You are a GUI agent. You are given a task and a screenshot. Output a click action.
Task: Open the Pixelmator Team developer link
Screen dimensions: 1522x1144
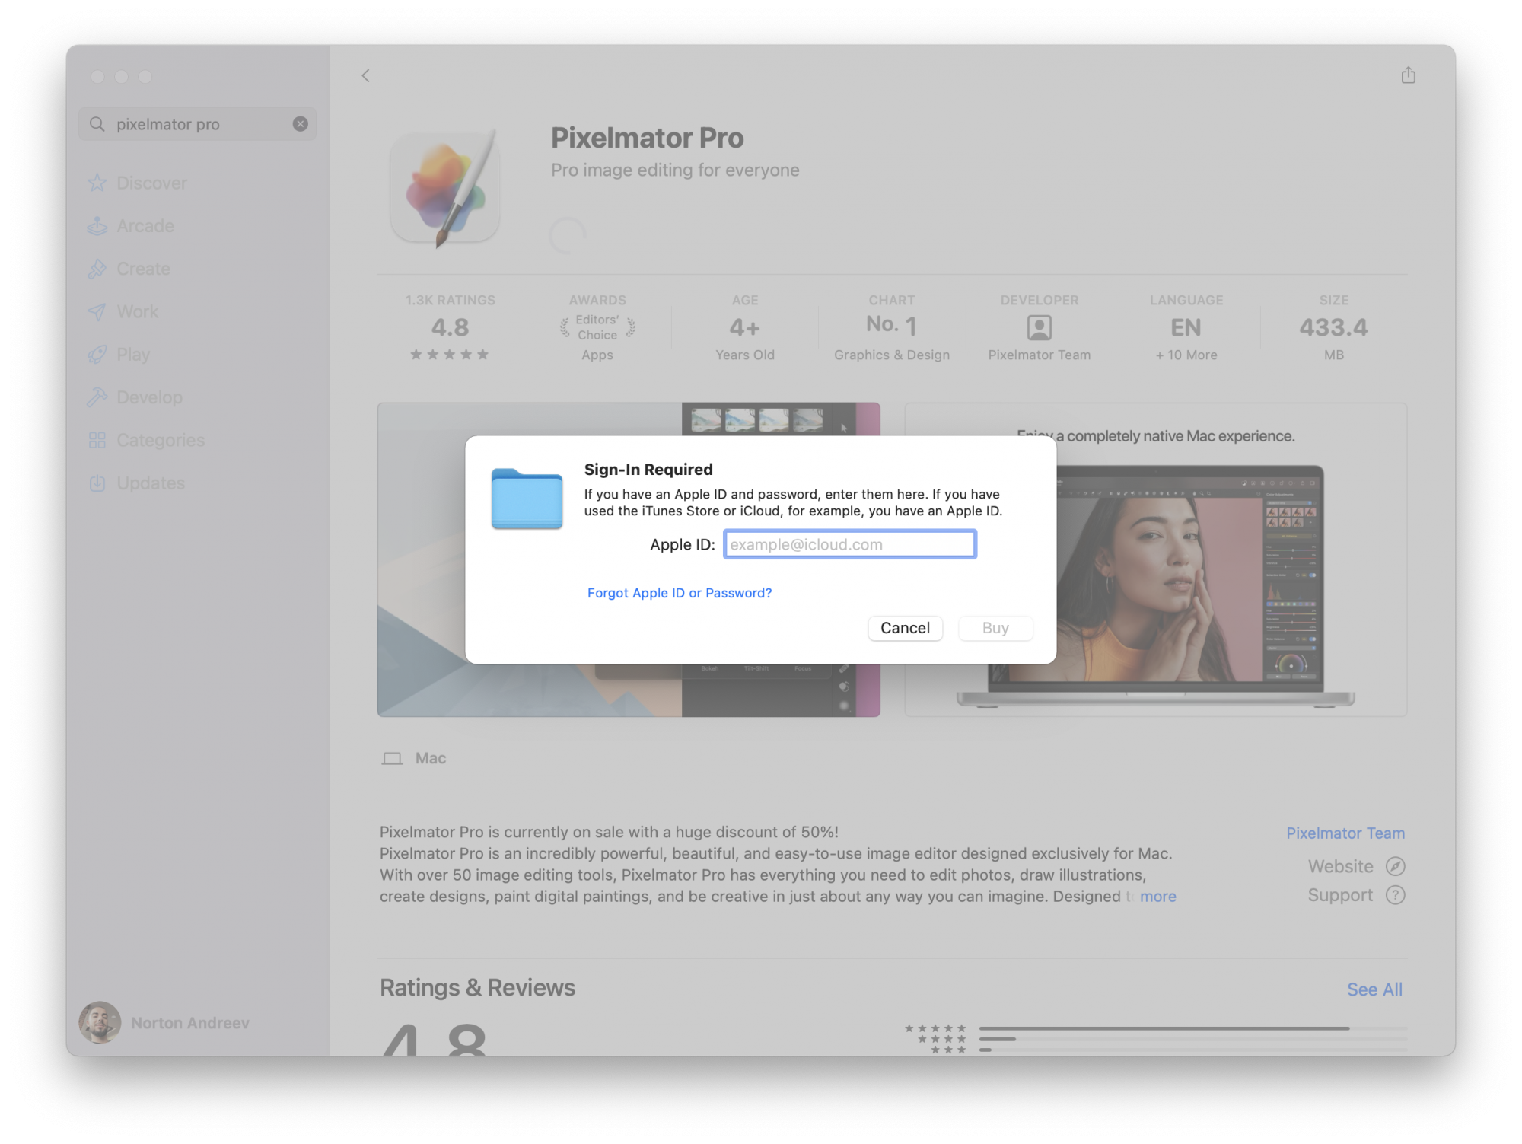click(1345, 833)
